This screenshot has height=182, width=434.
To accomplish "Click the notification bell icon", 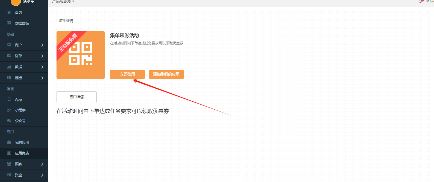I will point(420,1).
